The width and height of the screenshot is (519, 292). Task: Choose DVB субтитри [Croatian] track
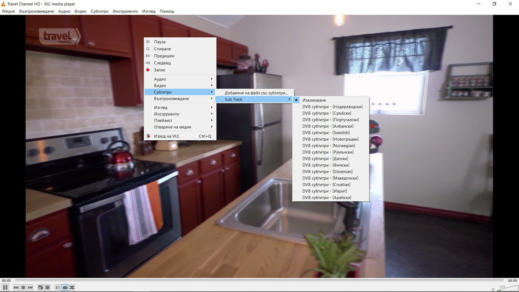point(331,185)
